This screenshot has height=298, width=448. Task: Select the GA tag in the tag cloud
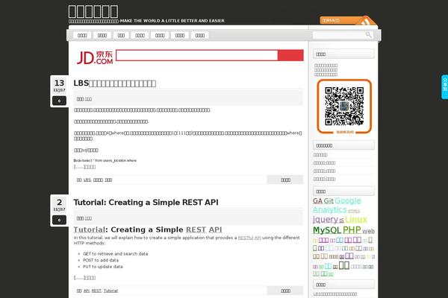point(318,200)
